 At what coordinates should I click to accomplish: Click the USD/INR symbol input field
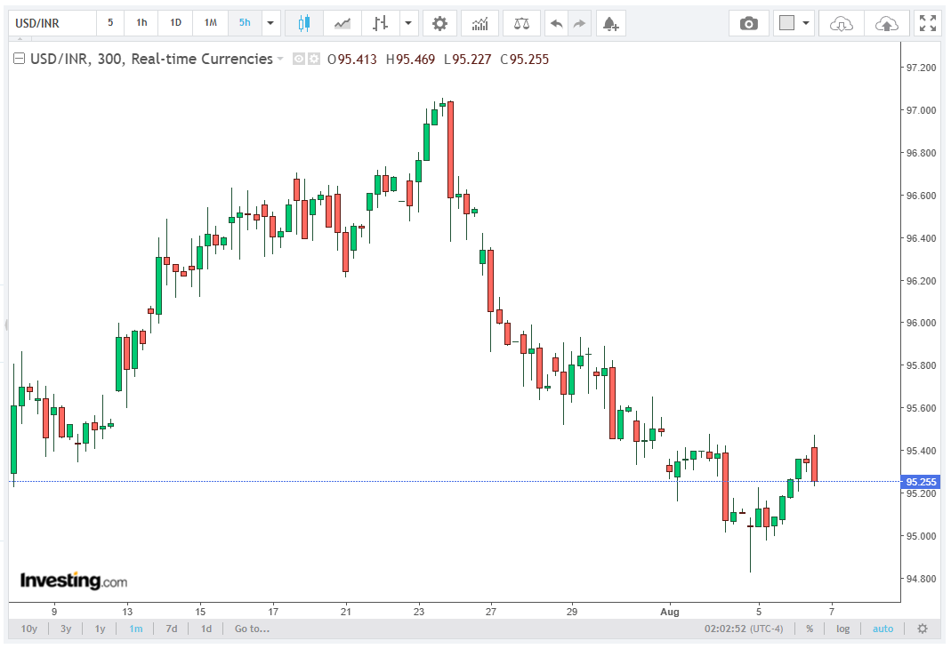52,24
